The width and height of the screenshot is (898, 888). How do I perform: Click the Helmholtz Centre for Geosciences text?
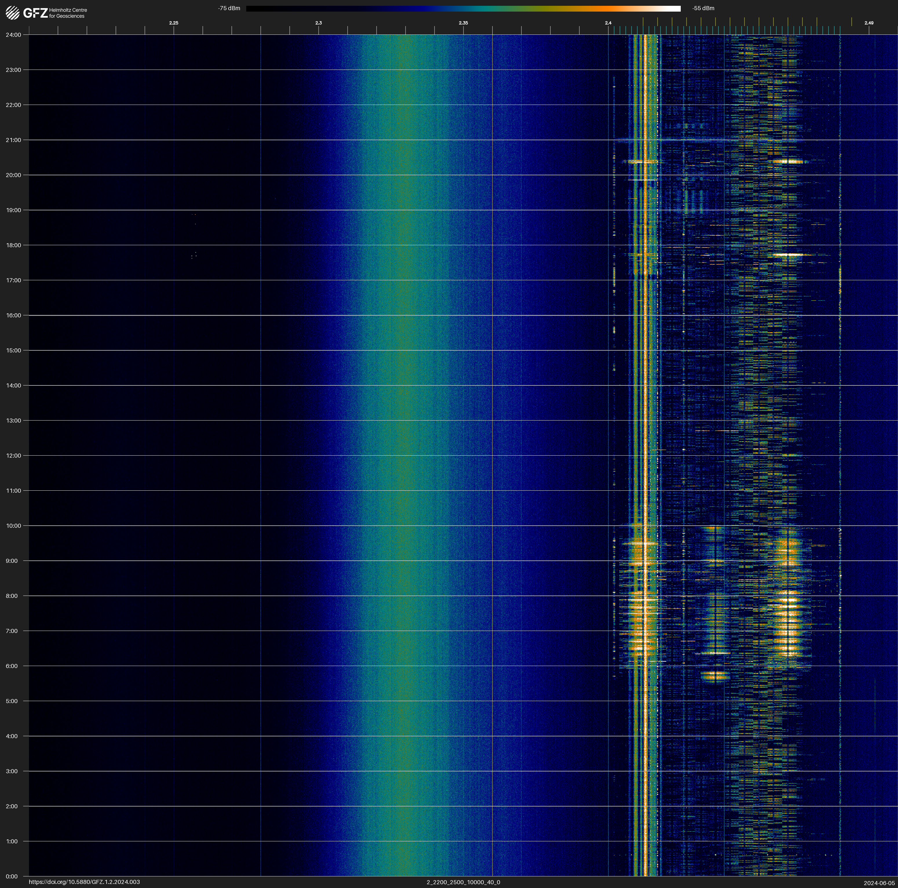68,13
